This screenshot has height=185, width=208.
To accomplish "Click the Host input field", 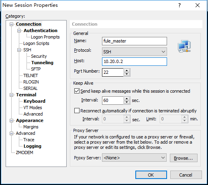I will coord(135,61).
